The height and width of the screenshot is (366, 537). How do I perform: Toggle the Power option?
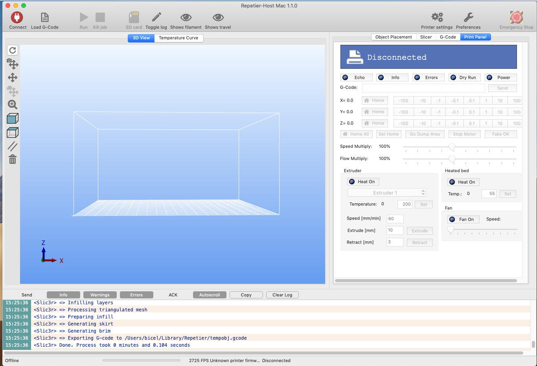[500, 77]
